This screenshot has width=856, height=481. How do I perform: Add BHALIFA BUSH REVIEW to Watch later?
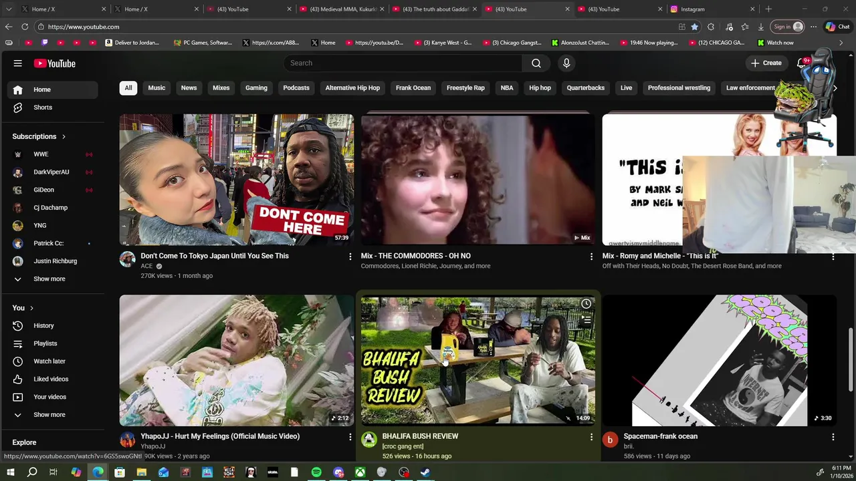click(x=586, y=304)
